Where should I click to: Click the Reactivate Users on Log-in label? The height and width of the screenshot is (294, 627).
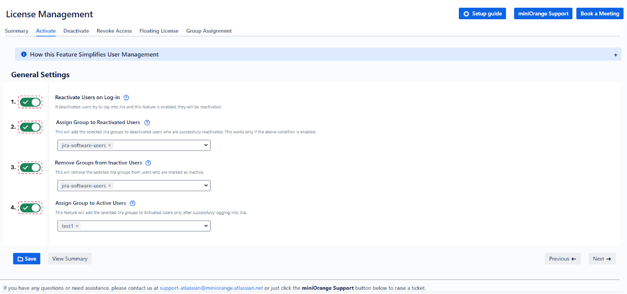87,98
